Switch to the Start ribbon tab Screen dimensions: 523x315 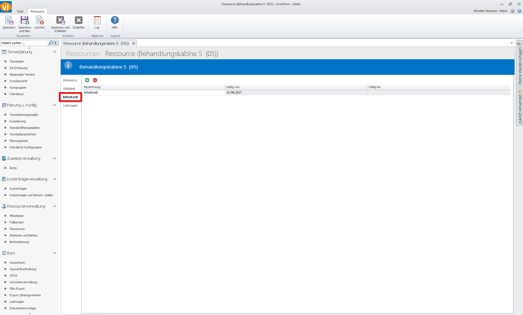pyautogui.click(x=20, y=11)
